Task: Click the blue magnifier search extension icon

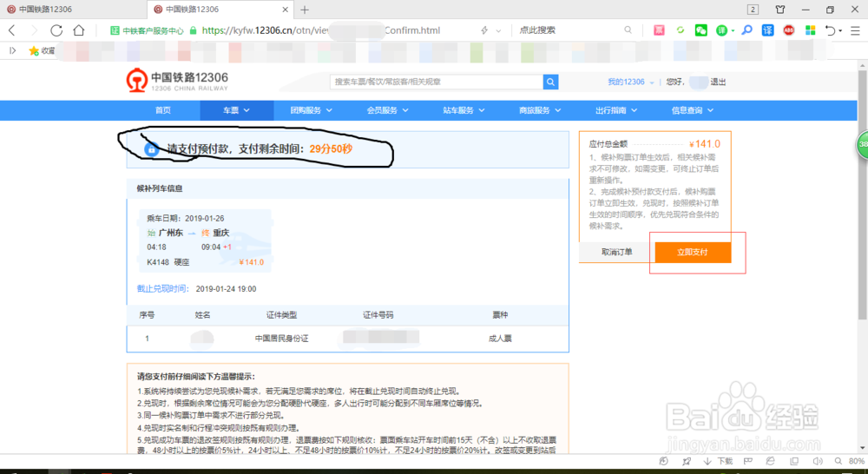Action: coord(747,30)
